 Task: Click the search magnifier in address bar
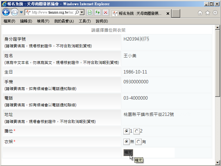[77, 13]
